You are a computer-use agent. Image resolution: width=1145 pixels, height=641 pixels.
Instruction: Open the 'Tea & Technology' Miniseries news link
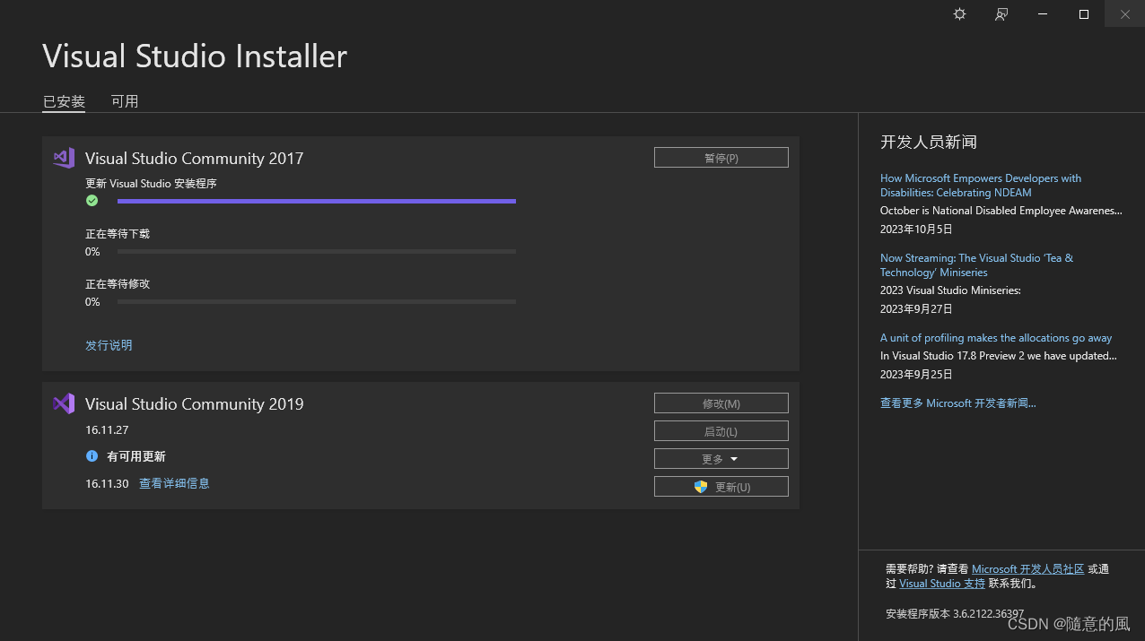click(x=976, y=265)
